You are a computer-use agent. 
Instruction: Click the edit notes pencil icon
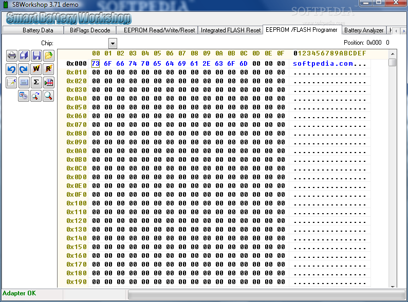tap(12, 83)
